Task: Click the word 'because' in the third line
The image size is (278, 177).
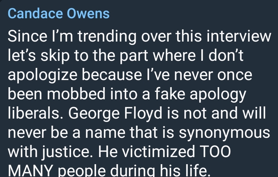Action: coord(112,75)
